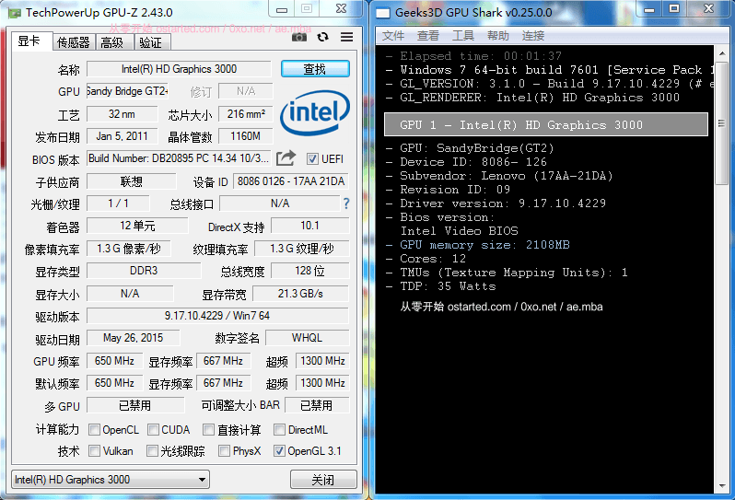Click the 显存类型 value DDR3

click(x=144, y=271)
